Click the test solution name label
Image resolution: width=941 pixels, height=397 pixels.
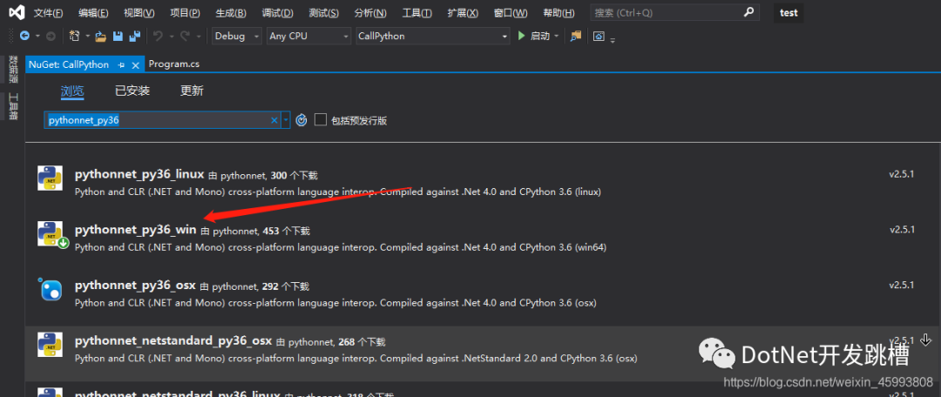click(789, 12)
